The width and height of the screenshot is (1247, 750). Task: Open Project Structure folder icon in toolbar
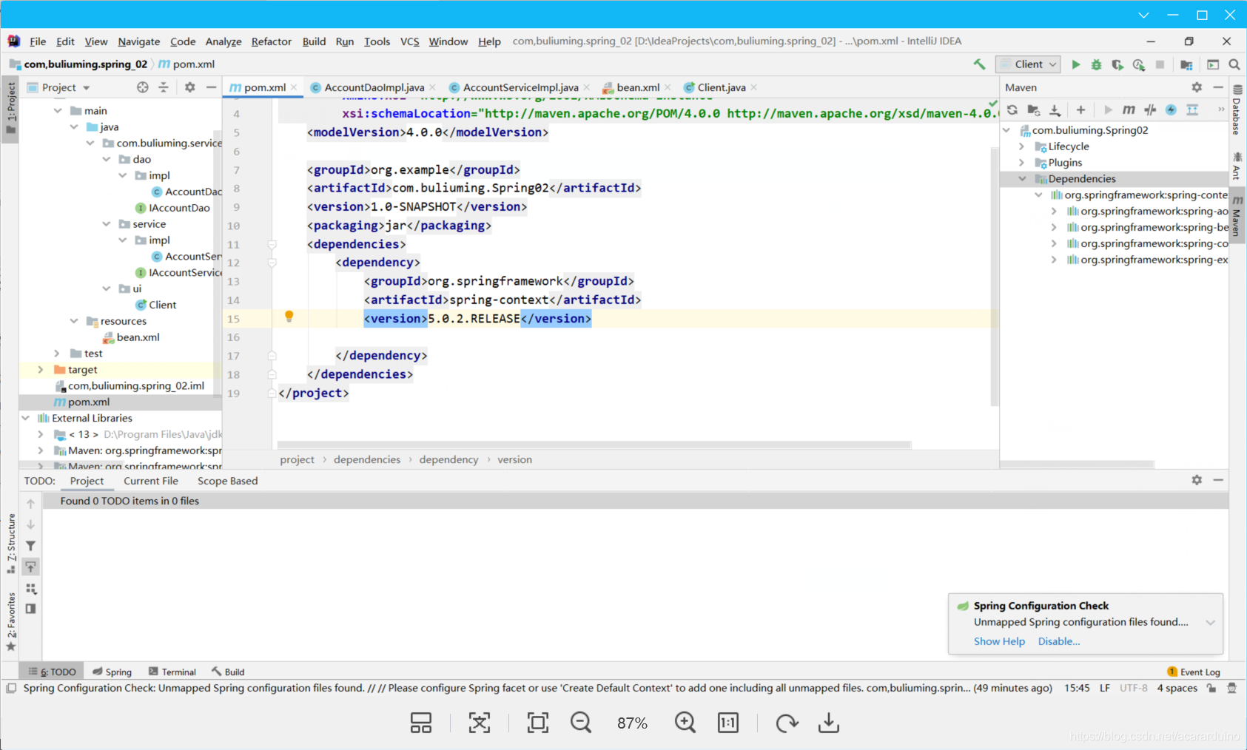pyautogui.click(x=1186, y=64)
